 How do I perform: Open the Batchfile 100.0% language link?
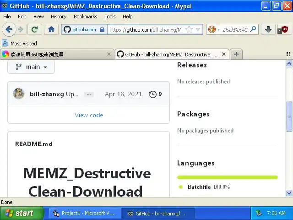[x=209, y=187]
